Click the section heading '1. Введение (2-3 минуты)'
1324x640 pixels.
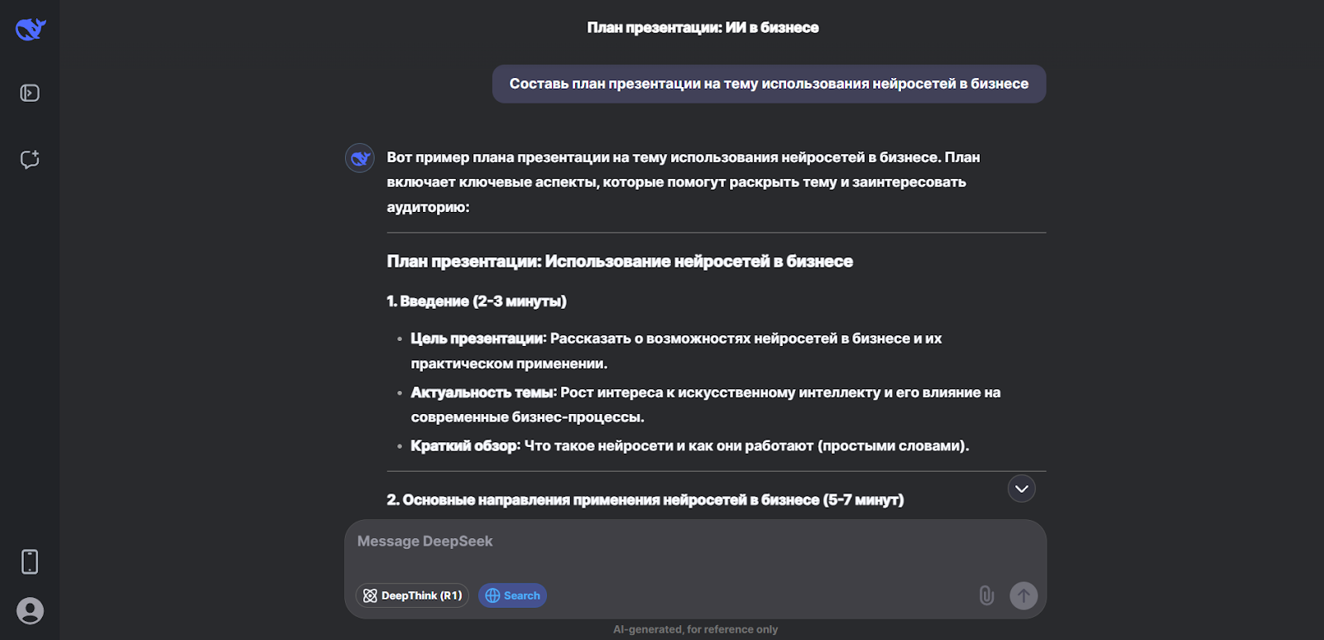pyautogui.click(x=477, y=301)
